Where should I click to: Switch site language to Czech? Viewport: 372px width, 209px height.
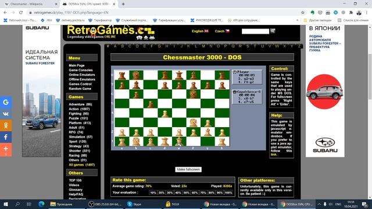pyautogui.click(x=222, y=31)
